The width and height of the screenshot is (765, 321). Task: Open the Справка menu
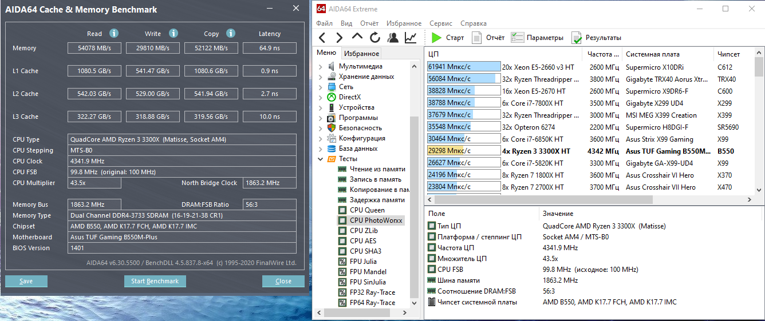click(x=474, y=23)
